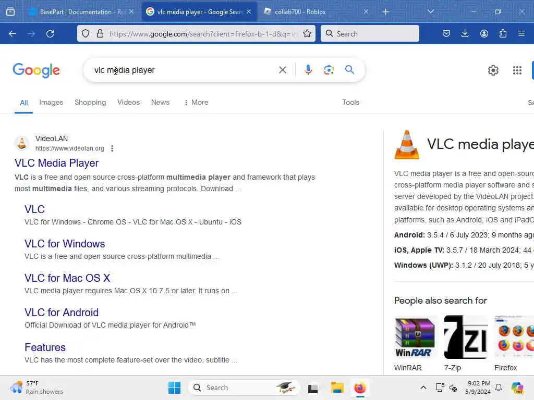
Task: Close the vlc media player tab
Action: pos(249,11)
